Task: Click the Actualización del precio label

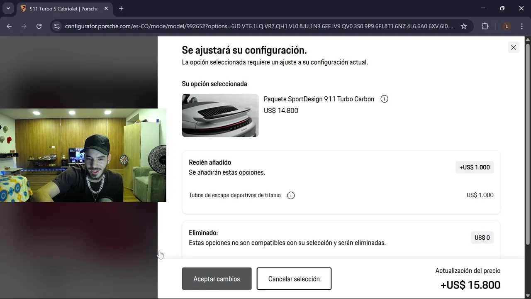Action: coord(468,271)
